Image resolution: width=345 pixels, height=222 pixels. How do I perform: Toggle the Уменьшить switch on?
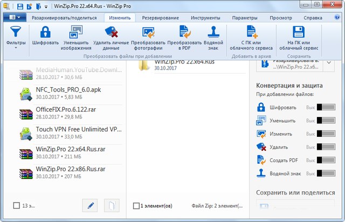[x=326, y=120]
